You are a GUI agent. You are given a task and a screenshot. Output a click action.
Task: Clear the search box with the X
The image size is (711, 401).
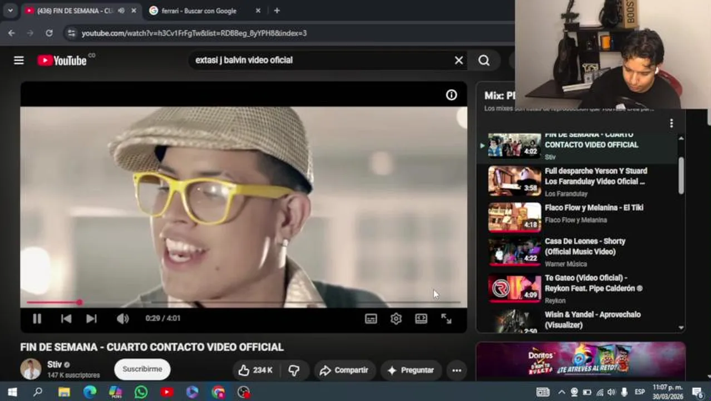[458, 60]
